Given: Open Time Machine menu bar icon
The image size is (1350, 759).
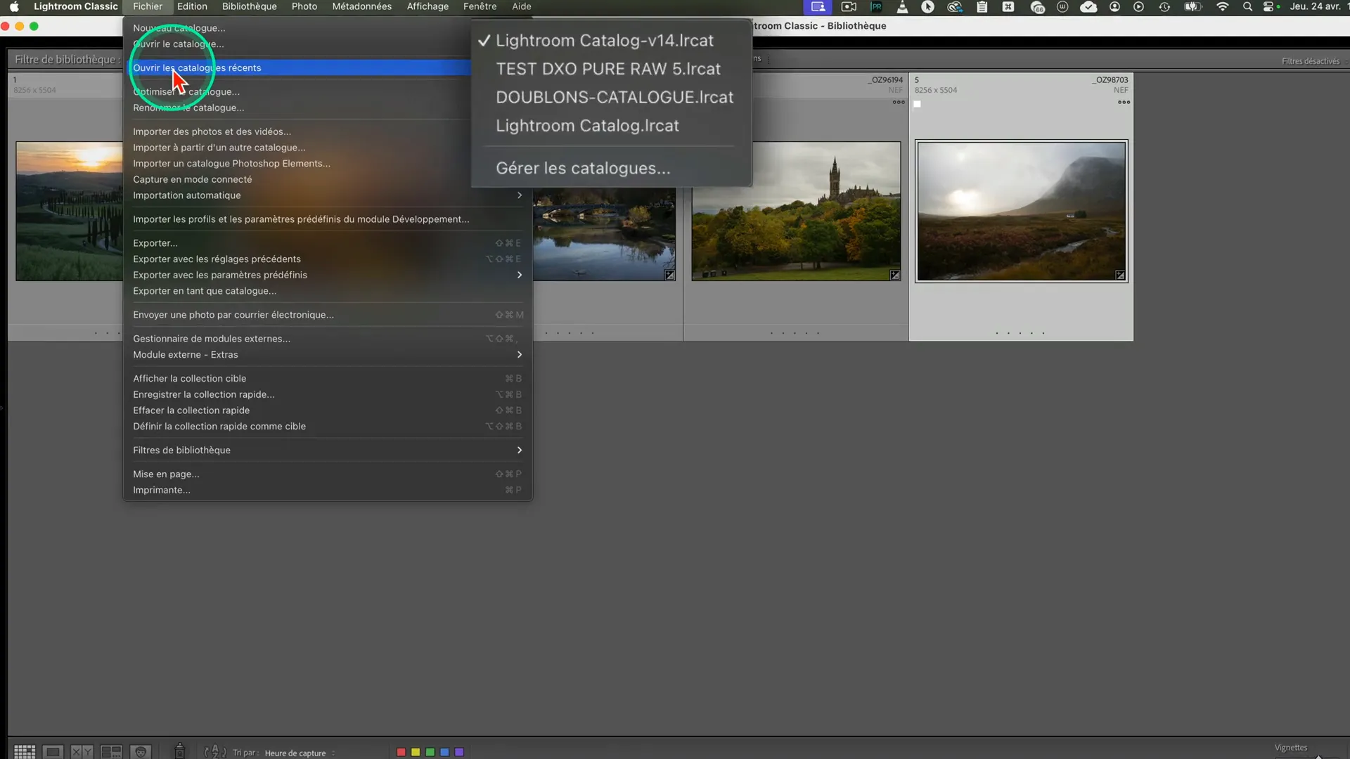Looking at the screenshot, I should (1164, 6).
